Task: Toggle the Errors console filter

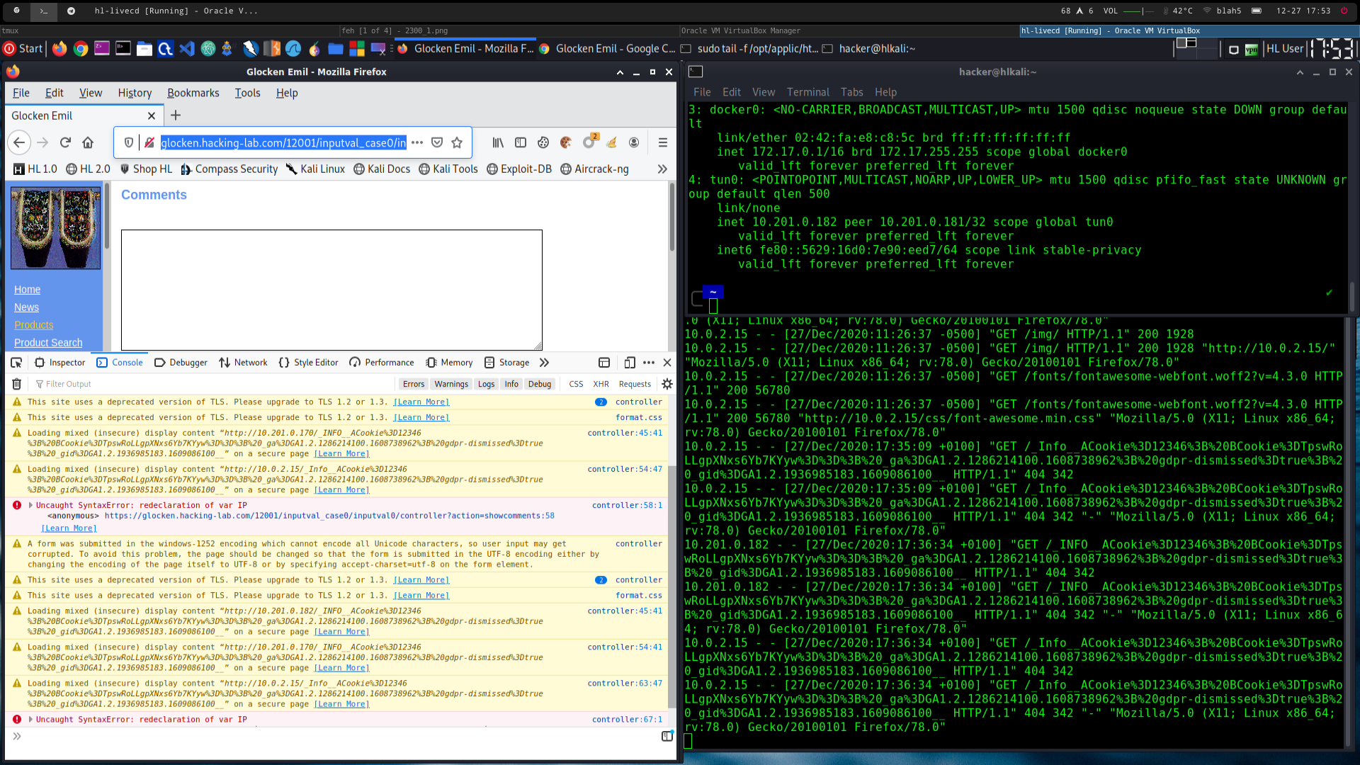Action: click(x=414, y=384)
